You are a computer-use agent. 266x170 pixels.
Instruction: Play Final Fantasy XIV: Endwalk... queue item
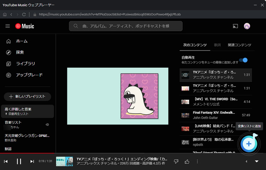pos(216,115)
